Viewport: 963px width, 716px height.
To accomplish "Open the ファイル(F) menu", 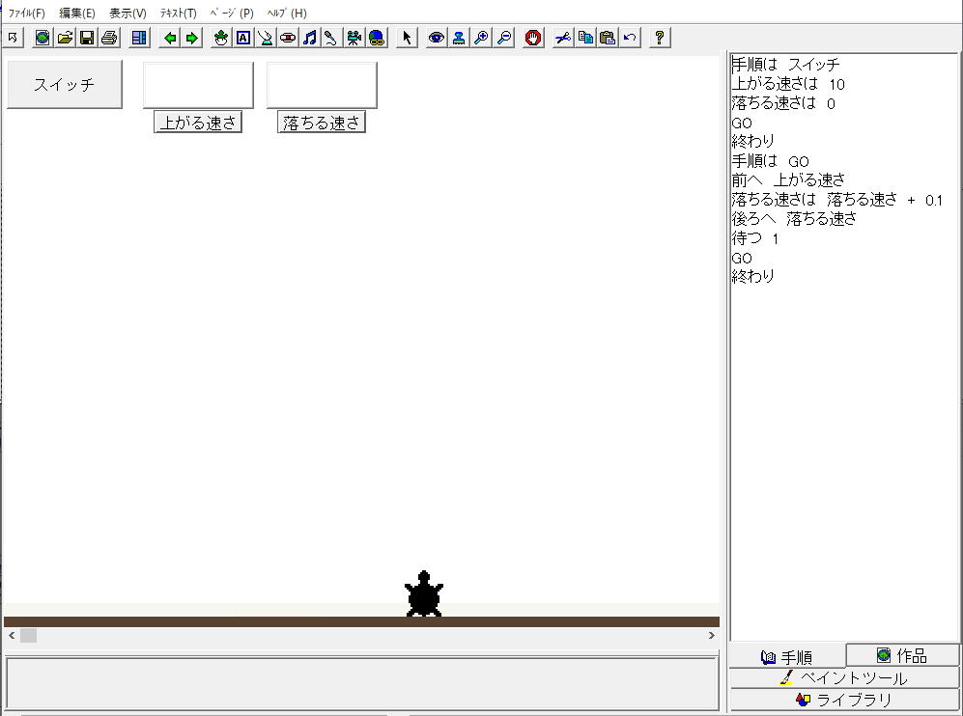I will pos(27,14).
